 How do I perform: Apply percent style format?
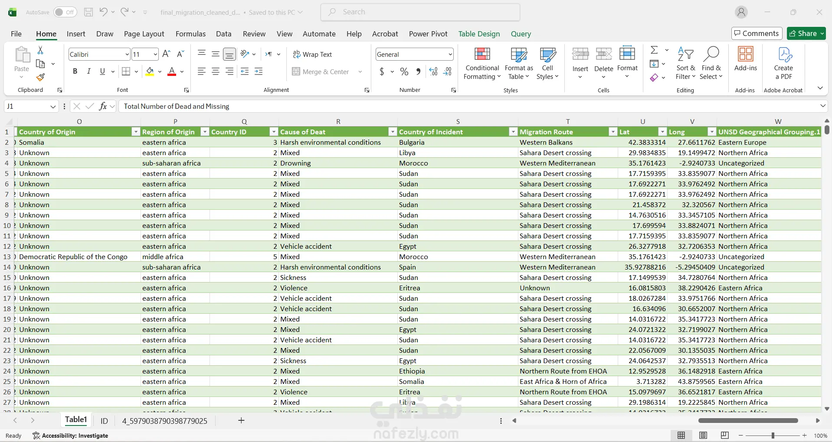(x=404, y=71)
